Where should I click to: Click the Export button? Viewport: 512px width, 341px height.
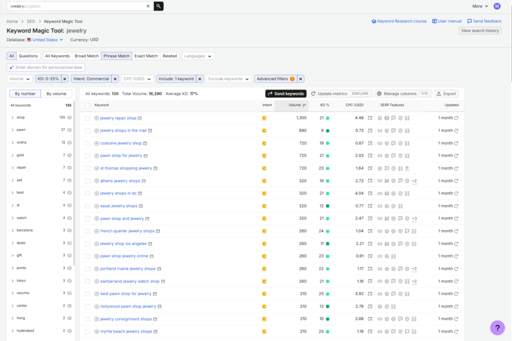coord(446,93)
